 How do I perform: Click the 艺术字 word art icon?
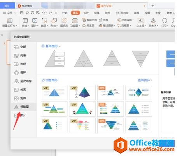153,21
